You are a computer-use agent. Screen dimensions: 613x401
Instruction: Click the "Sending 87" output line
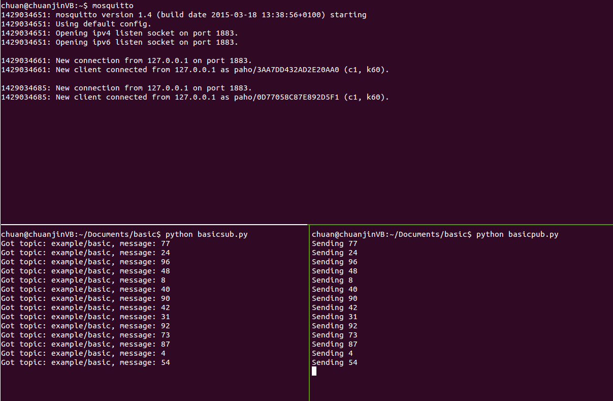[x=334, y=344]
